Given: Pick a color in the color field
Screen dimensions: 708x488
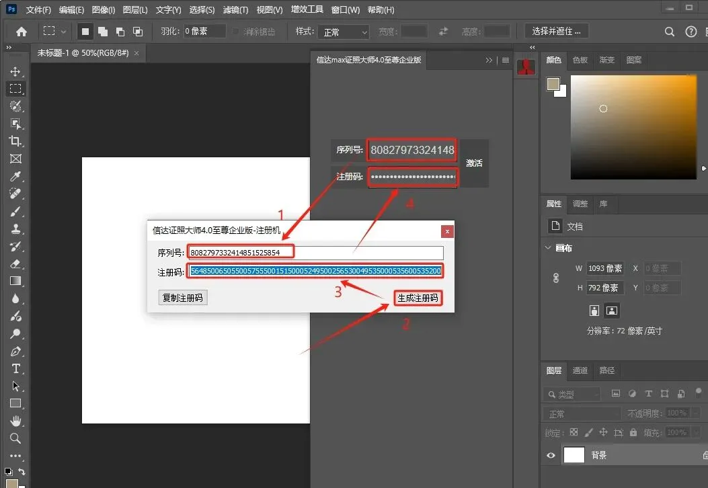Looking at the screenshot, I should tap(633, 127).
